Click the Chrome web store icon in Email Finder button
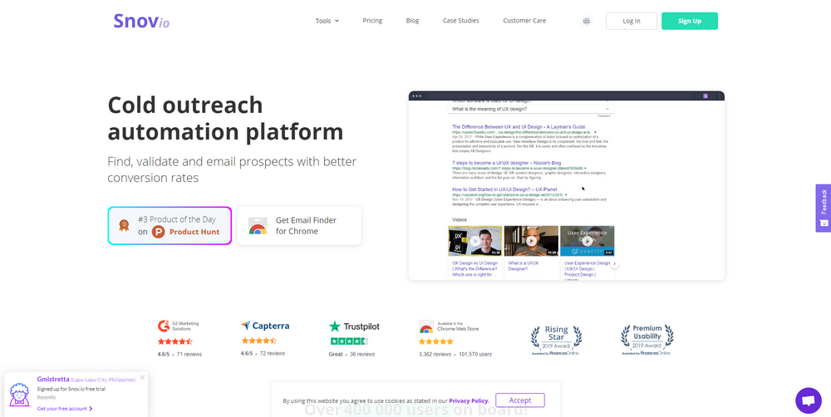Screen dimensions: 831x417 point(258,226)
